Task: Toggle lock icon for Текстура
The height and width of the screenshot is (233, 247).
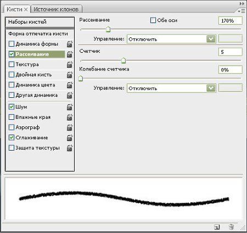Action: coord(70,64)
